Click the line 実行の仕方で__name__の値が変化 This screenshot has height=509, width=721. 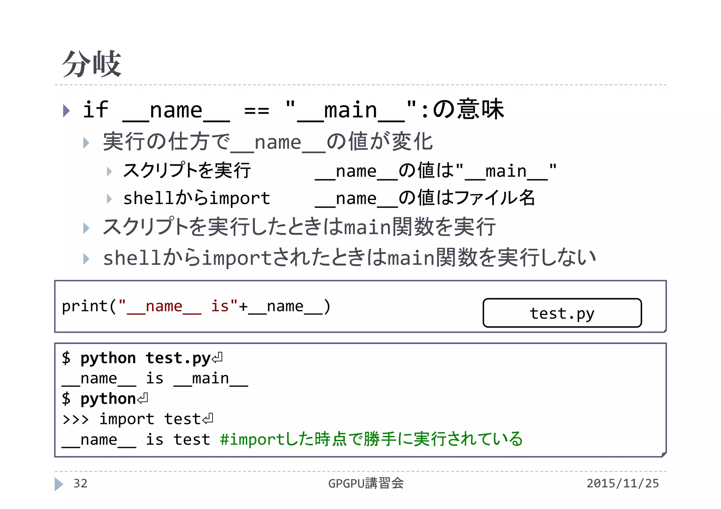(268, 142)
